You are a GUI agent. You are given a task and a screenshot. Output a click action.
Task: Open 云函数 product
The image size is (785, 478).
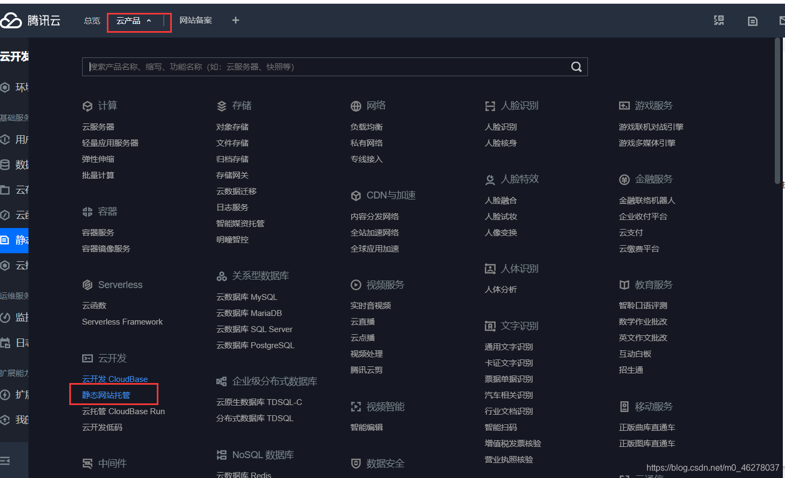click(x=95, y=306)
